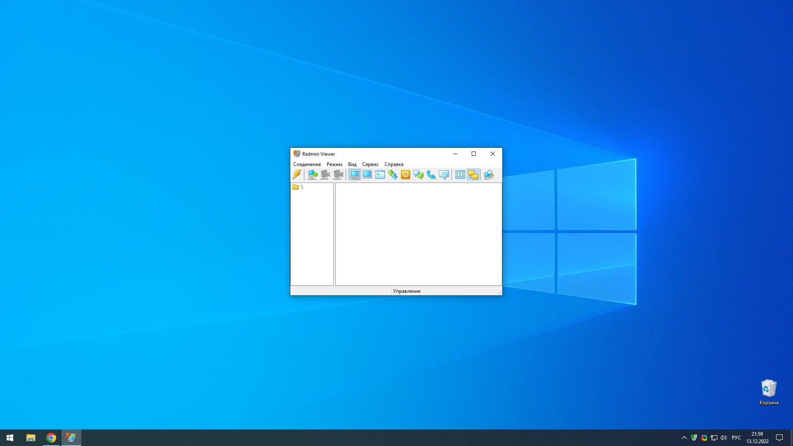Open the Windows Start menu

(10, 438)
